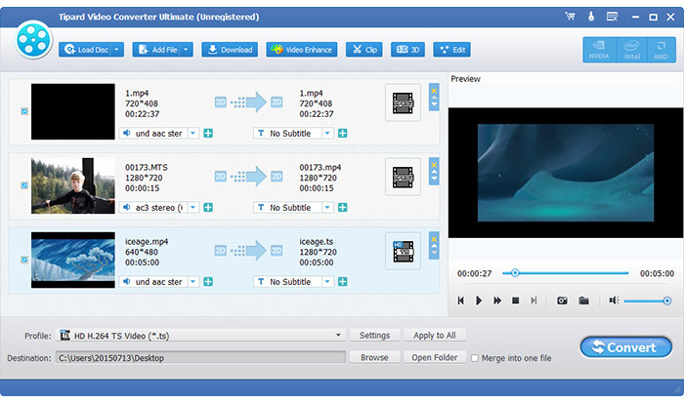Viewport: 684px width, 403px height.
Task: Remove iceage.mp4 with orange X
Action: (434, 239)
